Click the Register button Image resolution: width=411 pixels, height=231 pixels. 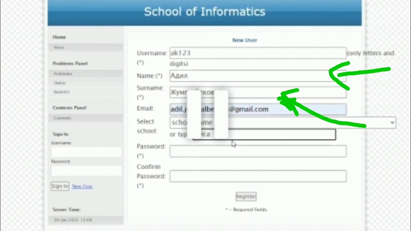[x=246, y=196]
